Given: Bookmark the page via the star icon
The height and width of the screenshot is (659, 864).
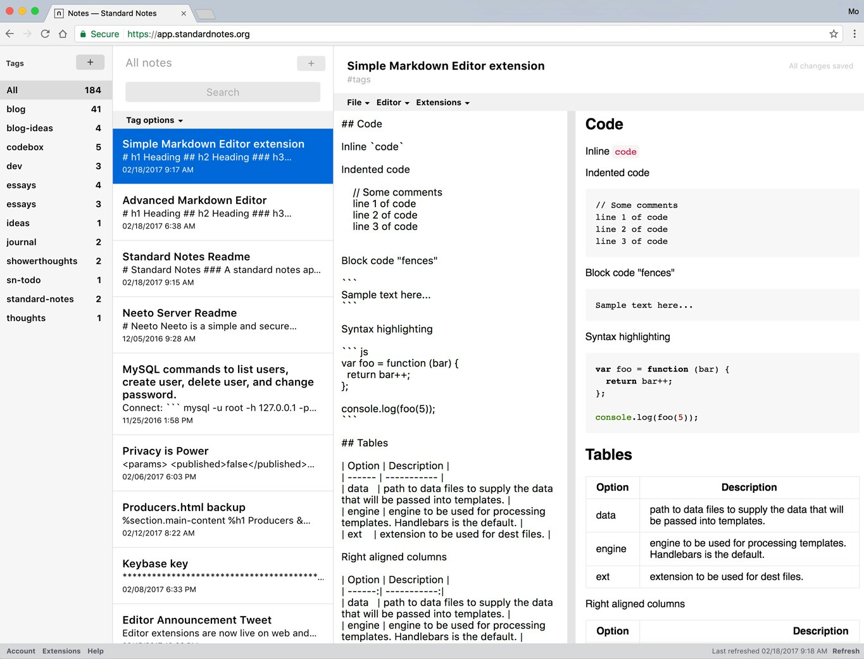Looking at the screenshot, I should click(x=834, y=34).
